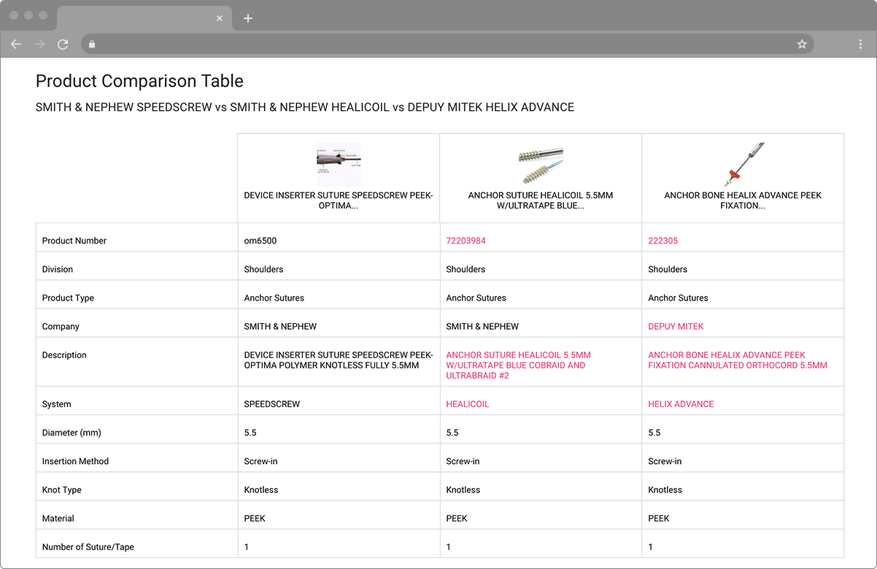Click the 'ANCHOR SUTURE HEALICOIL 5.5MM W/ULTRATAPE BLUE...' column title

(x=541, y=201)
